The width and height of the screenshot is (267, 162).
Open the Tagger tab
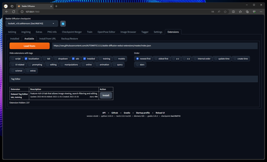pyautogui.click(x=145, y=32)
